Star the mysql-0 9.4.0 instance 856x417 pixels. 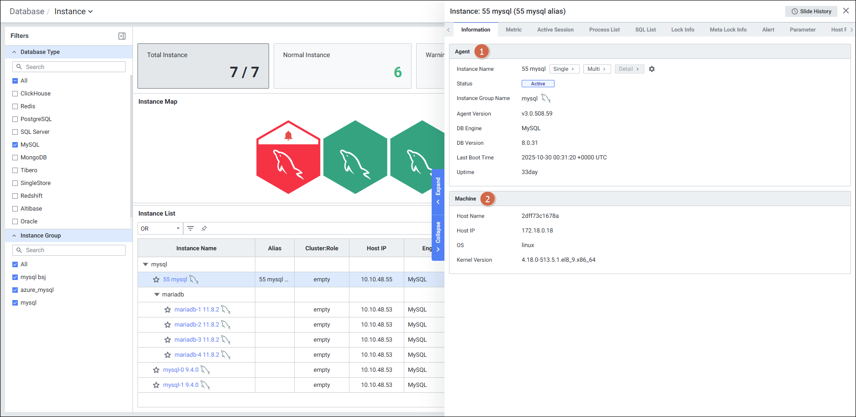point(156,370)
